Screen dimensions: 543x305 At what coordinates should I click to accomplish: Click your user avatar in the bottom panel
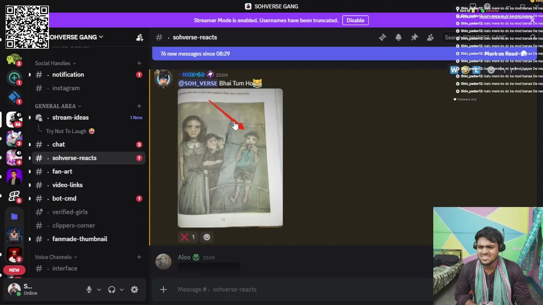click(x=14, y=289)
